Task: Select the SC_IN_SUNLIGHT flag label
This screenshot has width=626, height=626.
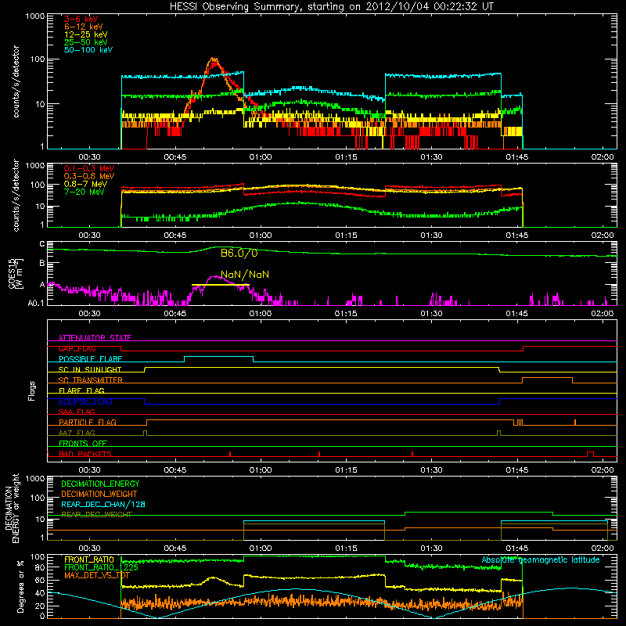Action: point(90,369)
